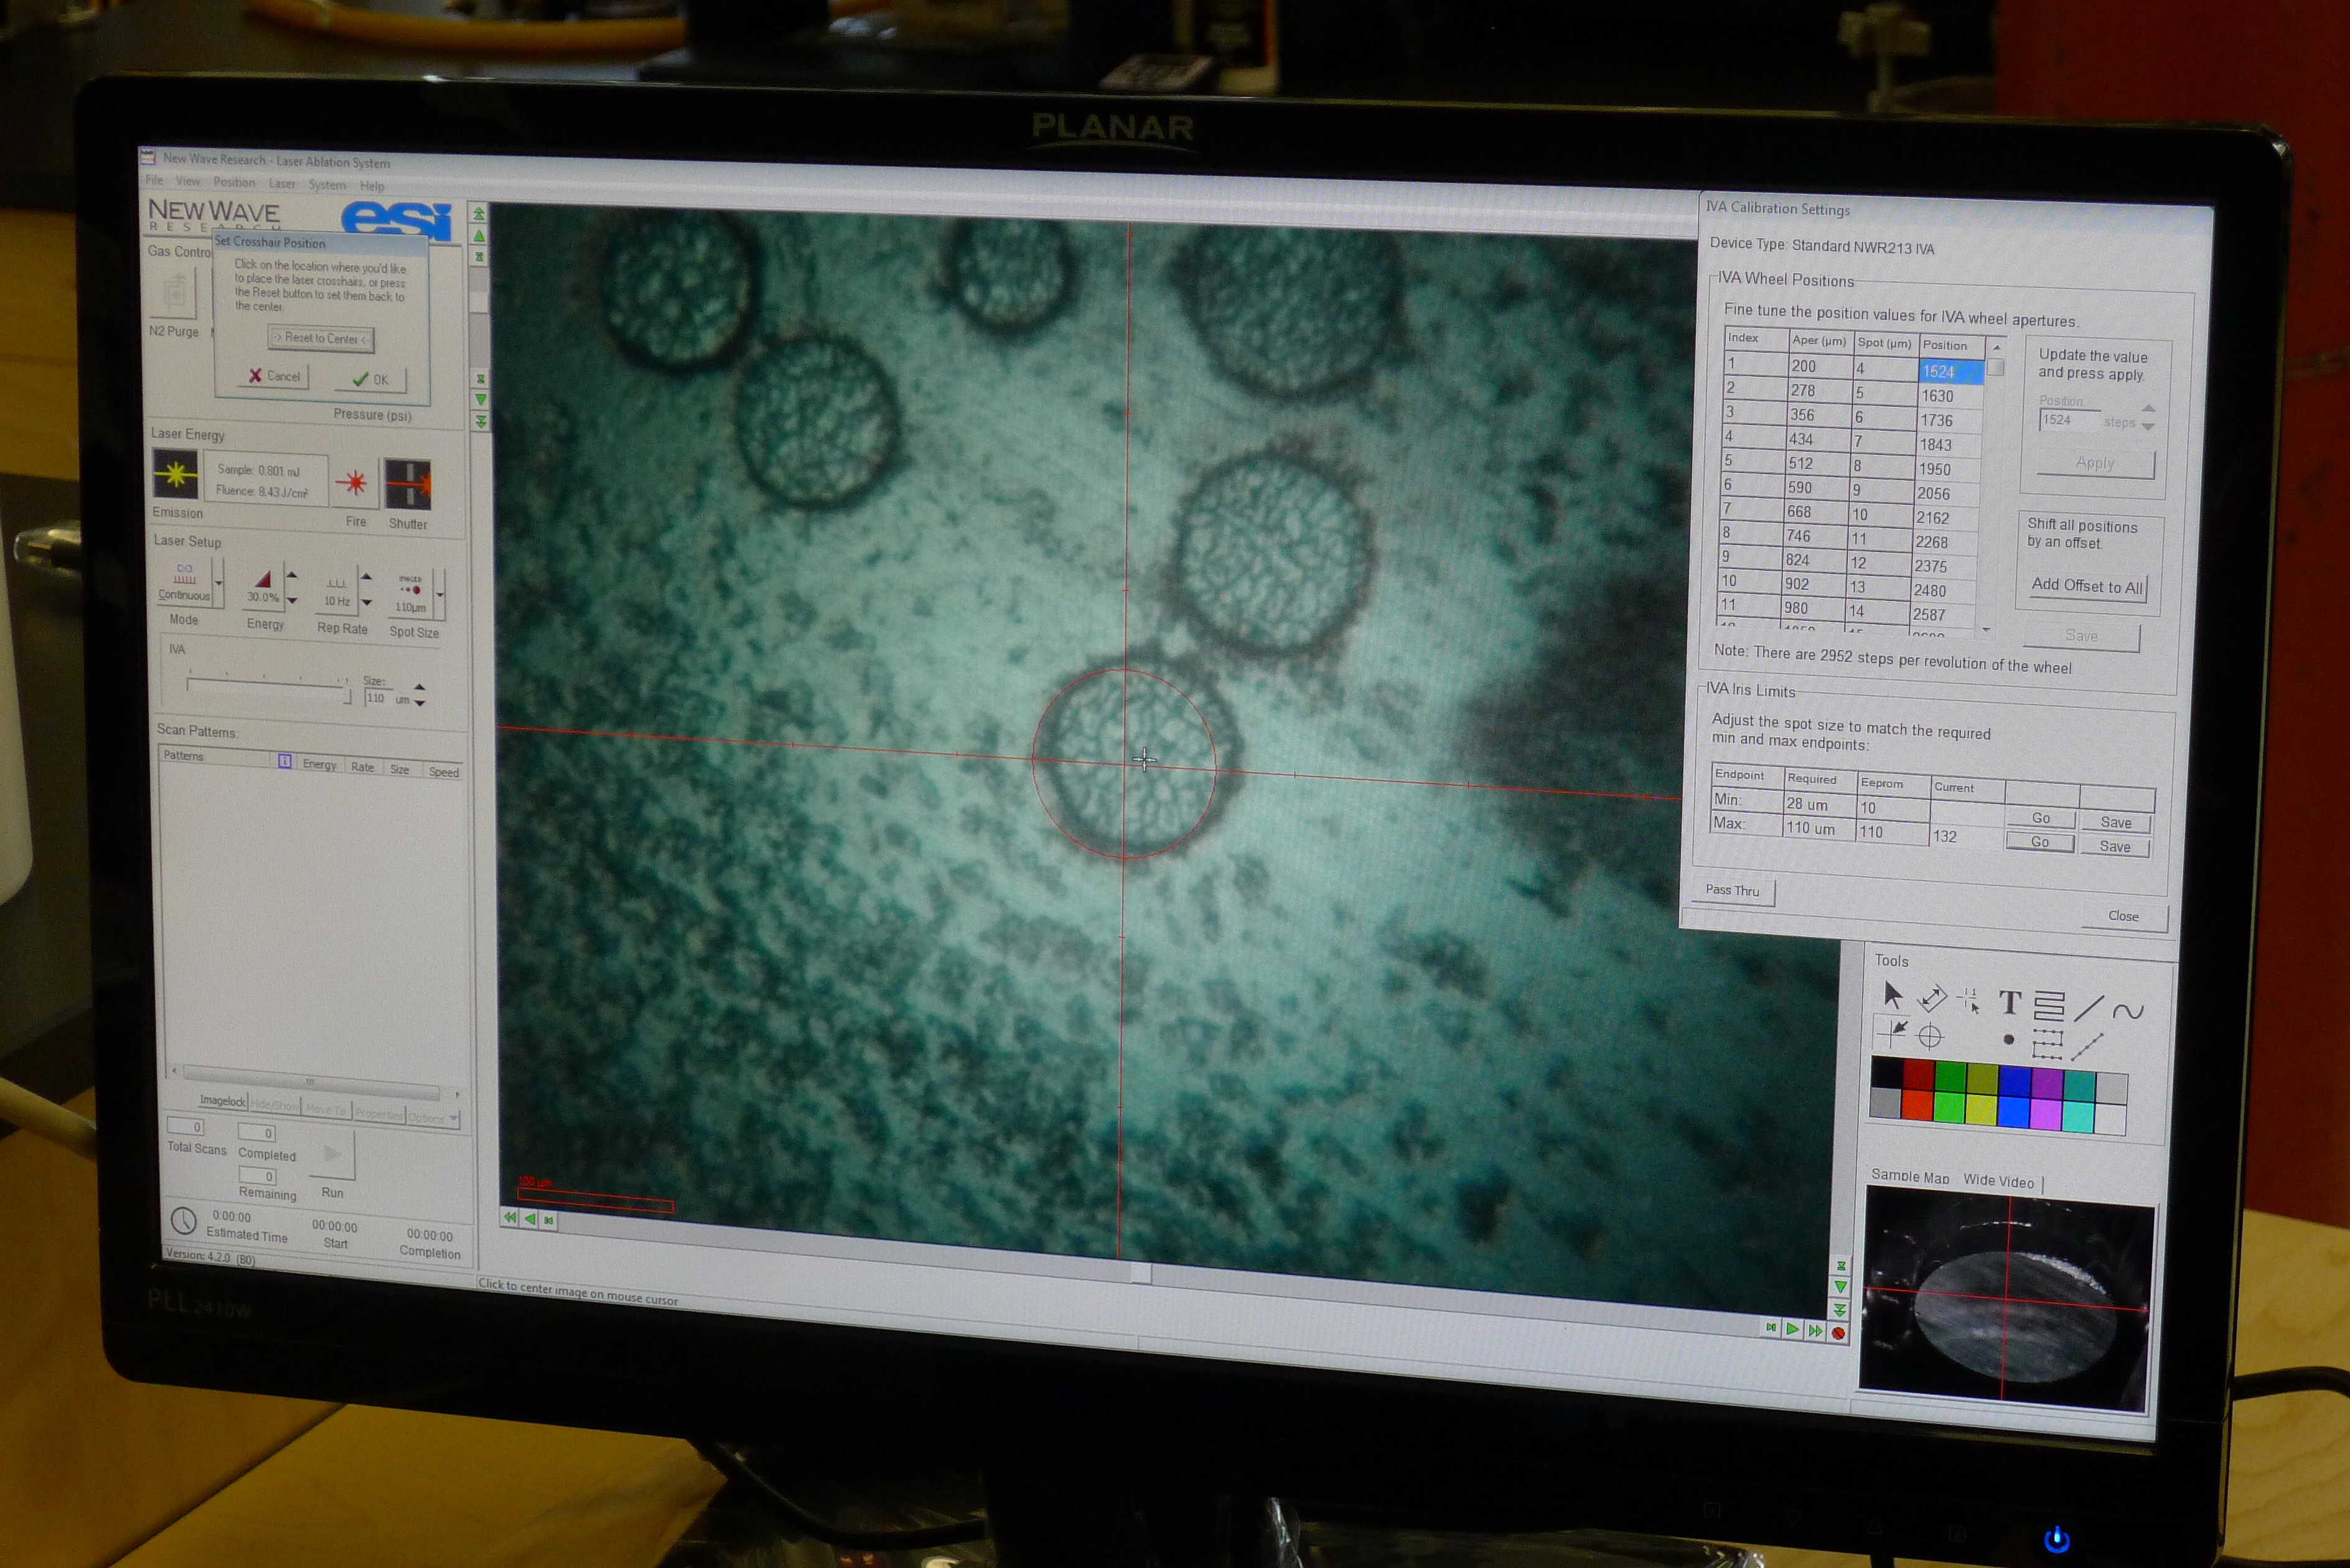Click the Pass Thru button

point(1732,890)
